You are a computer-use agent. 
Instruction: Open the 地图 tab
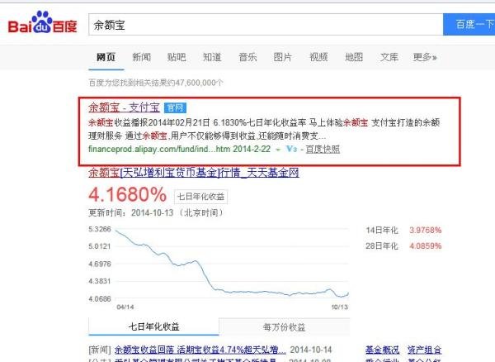[354, 57]
